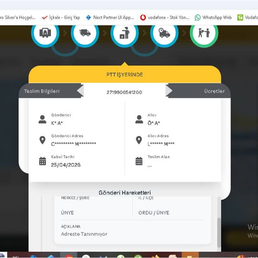
Task: Click the Kabul Tarihi calendar icon
Action: click(42, 161)
